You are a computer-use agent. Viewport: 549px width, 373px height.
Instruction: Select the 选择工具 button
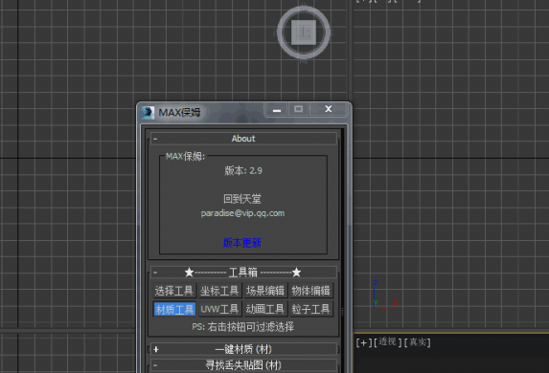point(174,291)
